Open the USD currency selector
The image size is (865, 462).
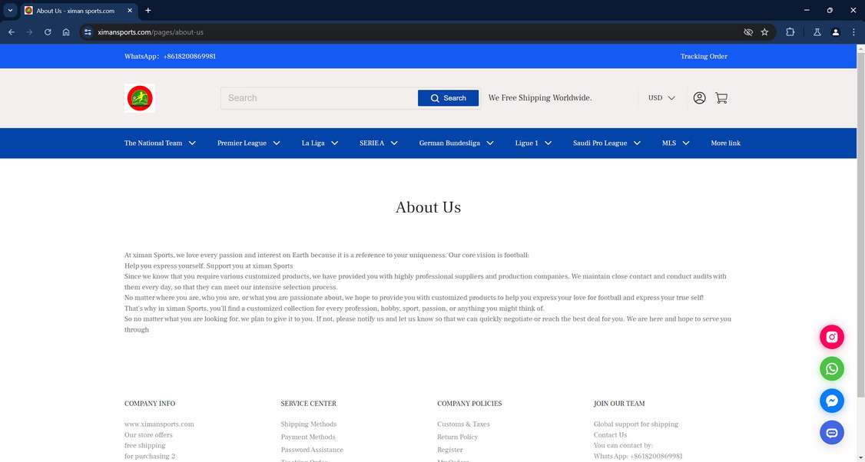point(661,98)
